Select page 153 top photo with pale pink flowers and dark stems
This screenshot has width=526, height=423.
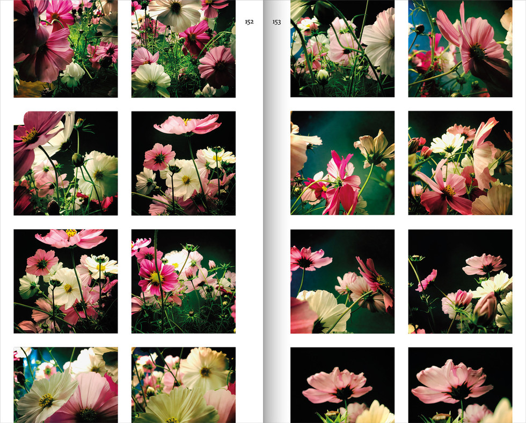click(x=342, y=49)
